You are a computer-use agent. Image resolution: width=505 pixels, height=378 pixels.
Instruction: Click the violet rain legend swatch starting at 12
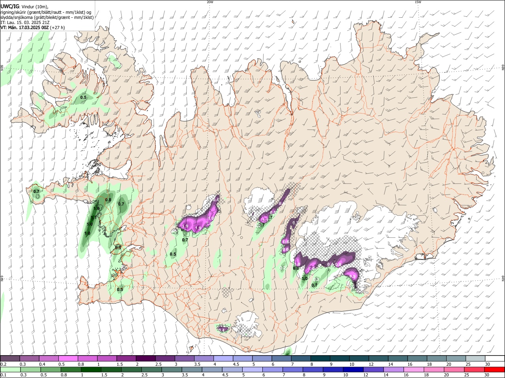coord(374,369)
